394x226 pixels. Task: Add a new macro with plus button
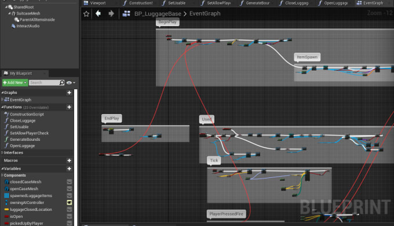click(x=69, y=161)
